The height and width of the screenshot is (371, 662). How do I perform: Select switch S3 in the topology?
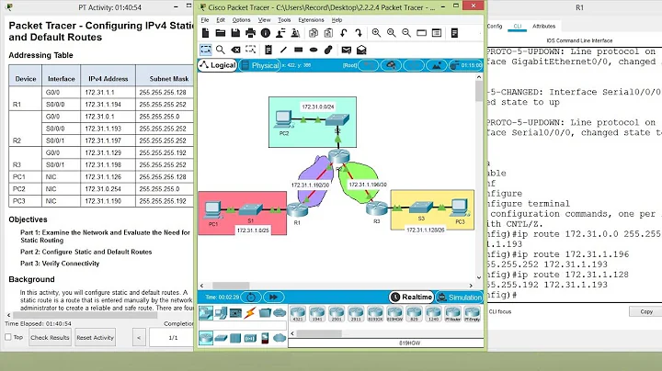point(421,207)
